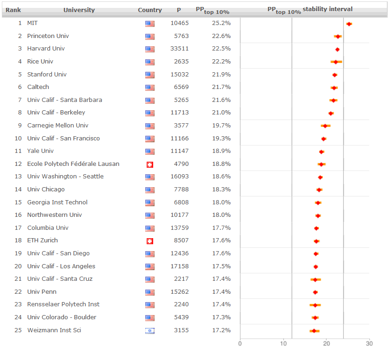The width and height of the screenshot is (391, 354).
Task: Click the US flag next to Columbia Univ
Action: 149,228
